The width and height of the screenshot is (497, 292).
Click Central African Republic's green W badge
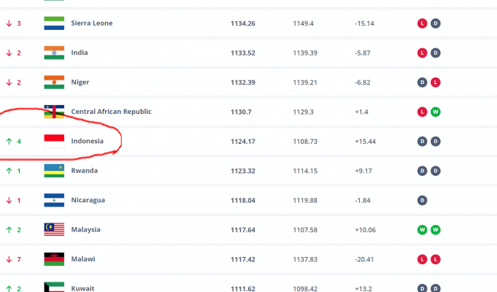click(x=435, y=112)
